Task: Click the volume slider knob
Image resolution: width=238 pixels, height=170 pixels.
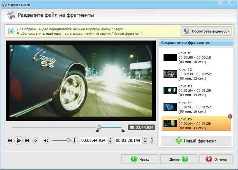Action: [x=68, y=140]
